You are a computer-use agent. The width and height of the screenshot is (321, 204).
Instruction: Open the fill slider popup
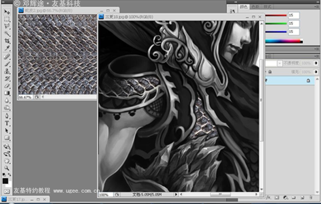click(316, 72)
